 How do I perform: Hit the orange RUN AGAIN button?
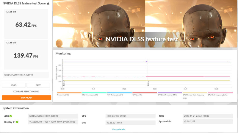26,98
